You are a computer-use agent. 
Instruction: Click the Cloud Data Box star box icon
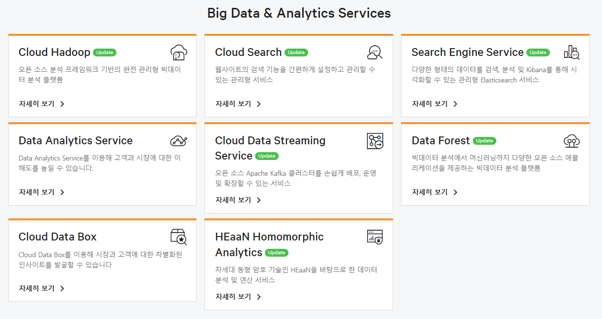click(x=178, y=237)
